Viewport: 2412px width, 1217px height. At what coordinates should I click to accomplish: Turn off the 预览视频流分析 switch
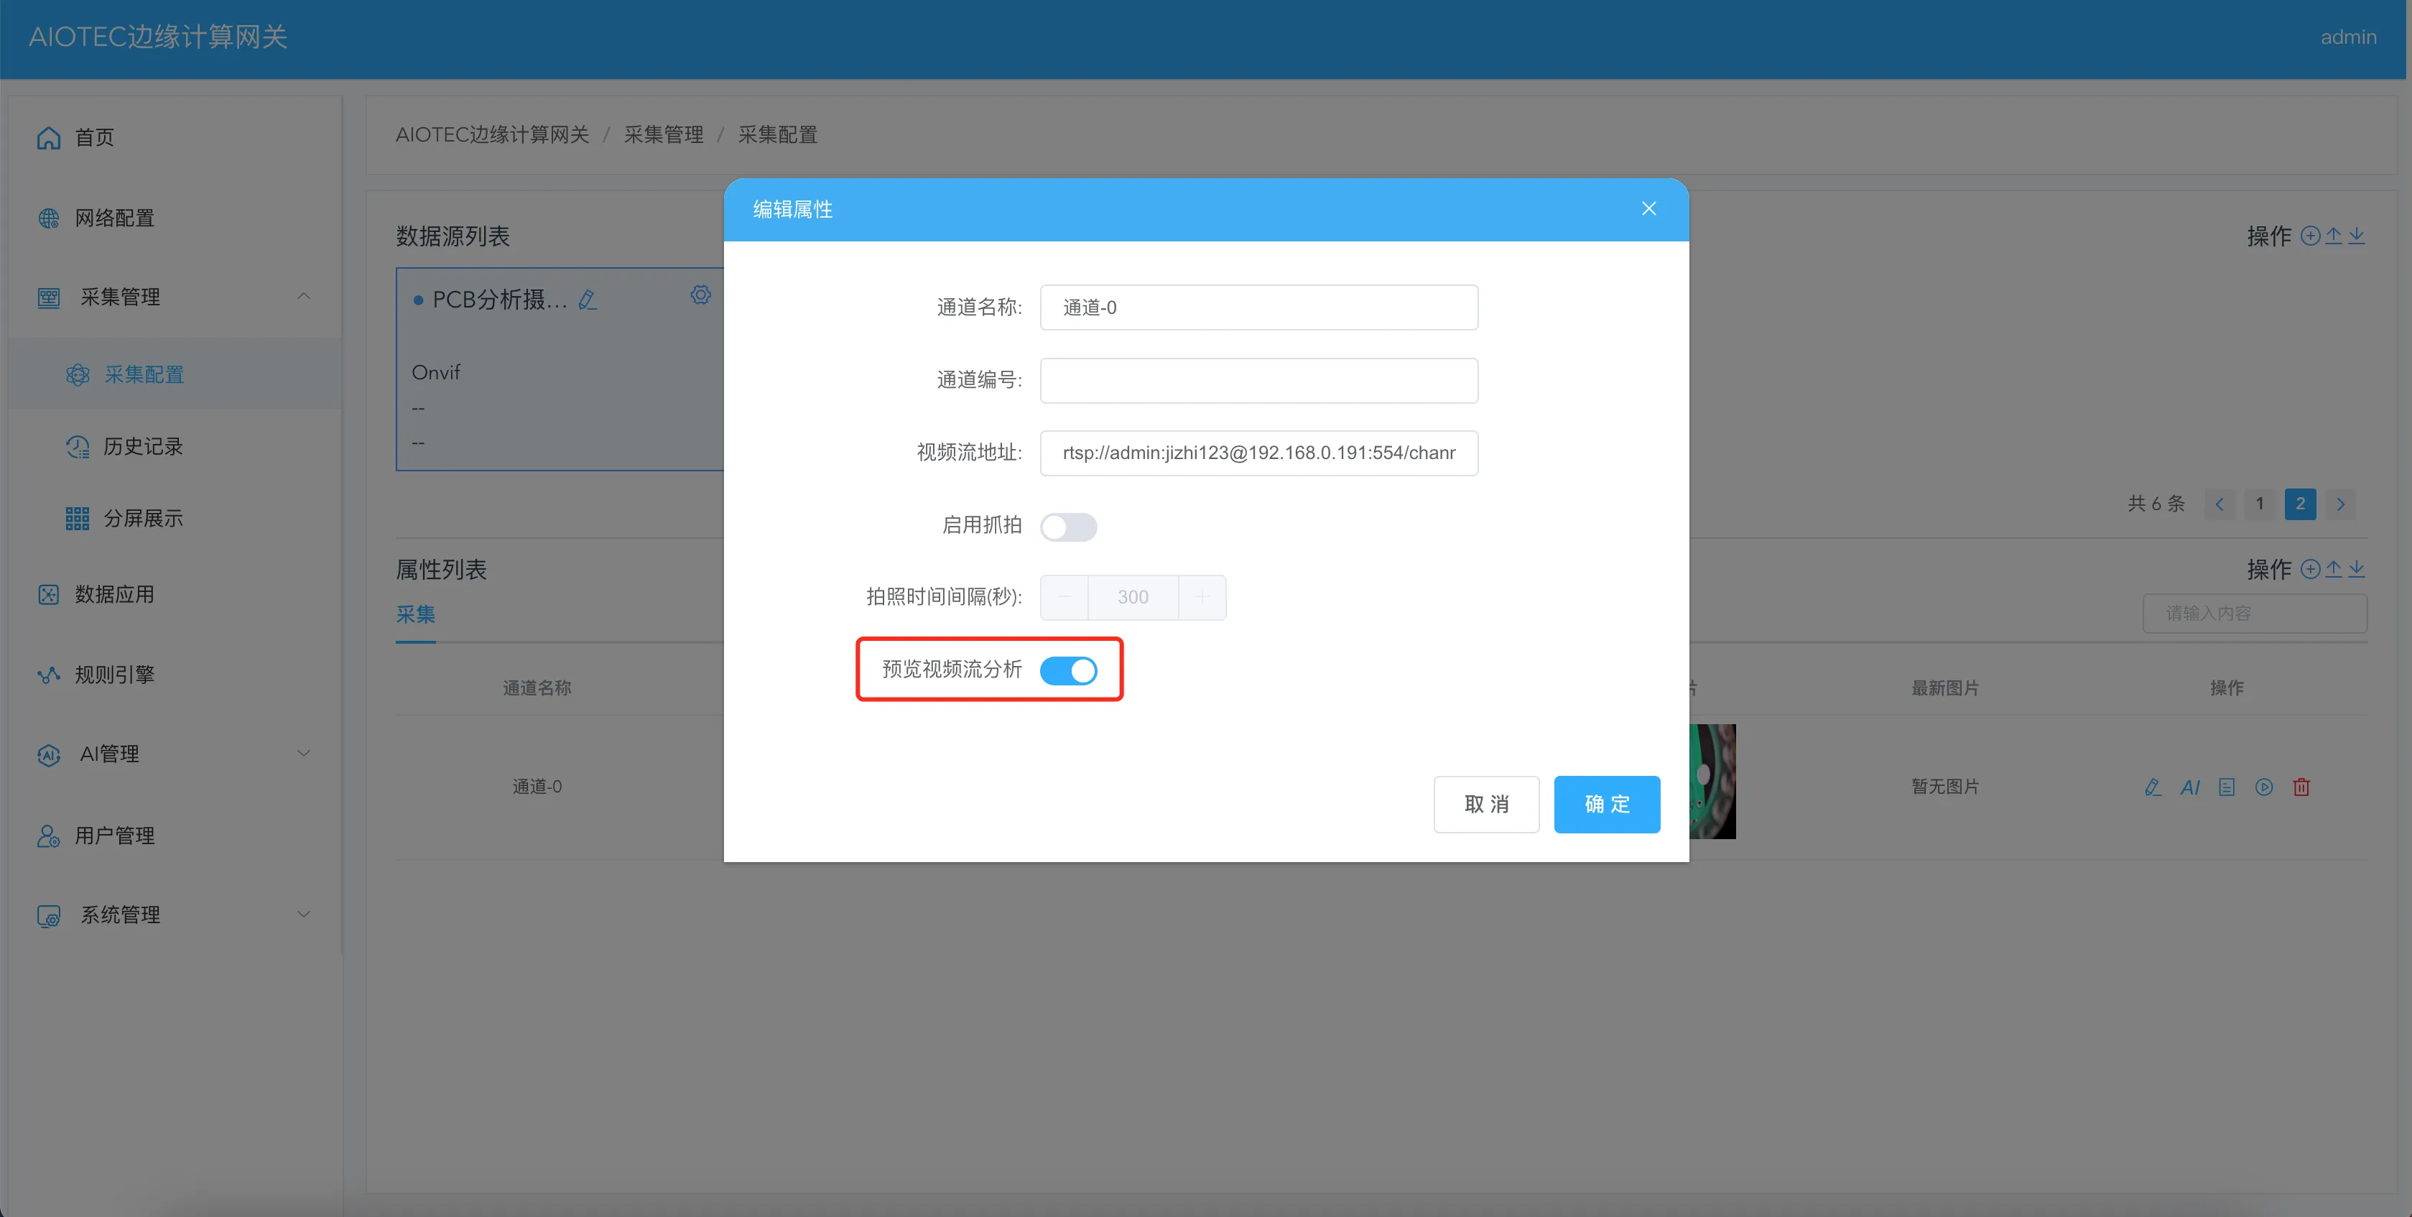pyautogui.click(x=1067, y=670)
